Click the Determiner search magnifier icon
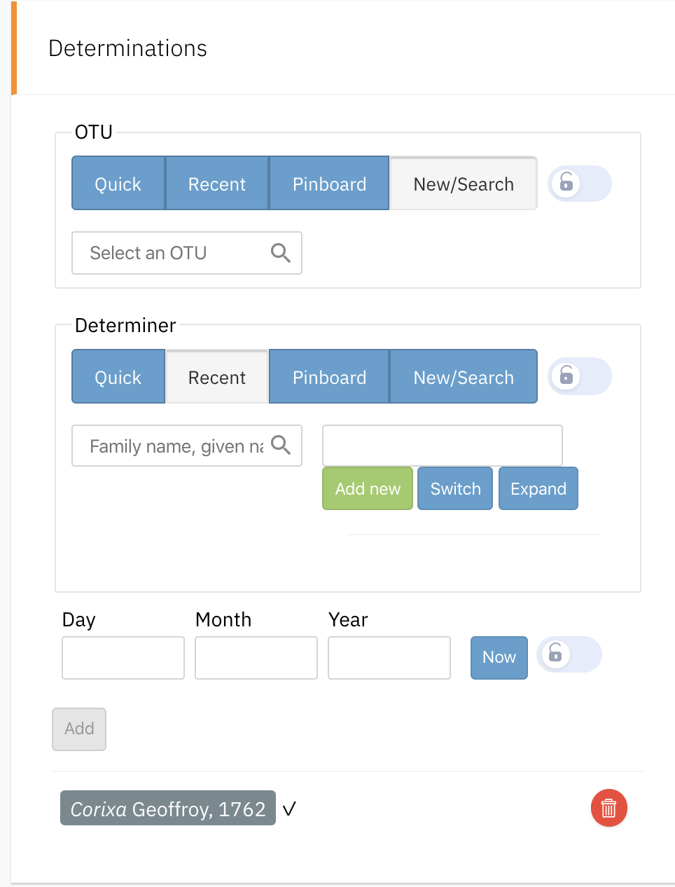Screen dimensions: 675x887 pyautogui.click(x=282, y=446)
